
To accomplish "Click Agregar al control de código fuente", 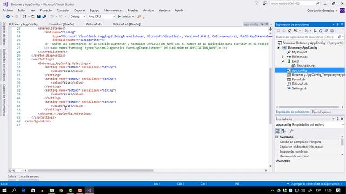I will pyautogui.click(x=315, y=184).
